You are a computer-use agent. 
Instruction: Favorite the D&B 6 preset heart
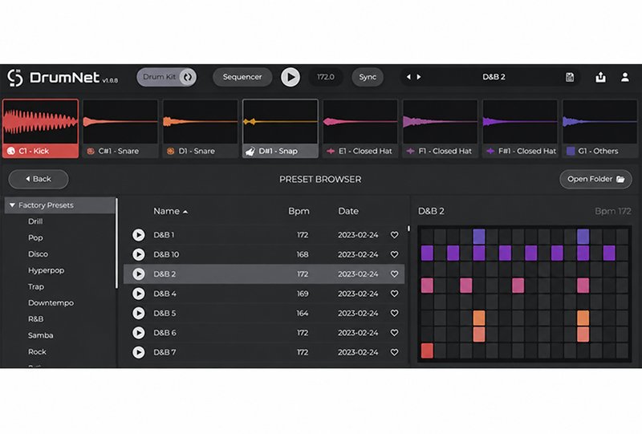point(394,333)
